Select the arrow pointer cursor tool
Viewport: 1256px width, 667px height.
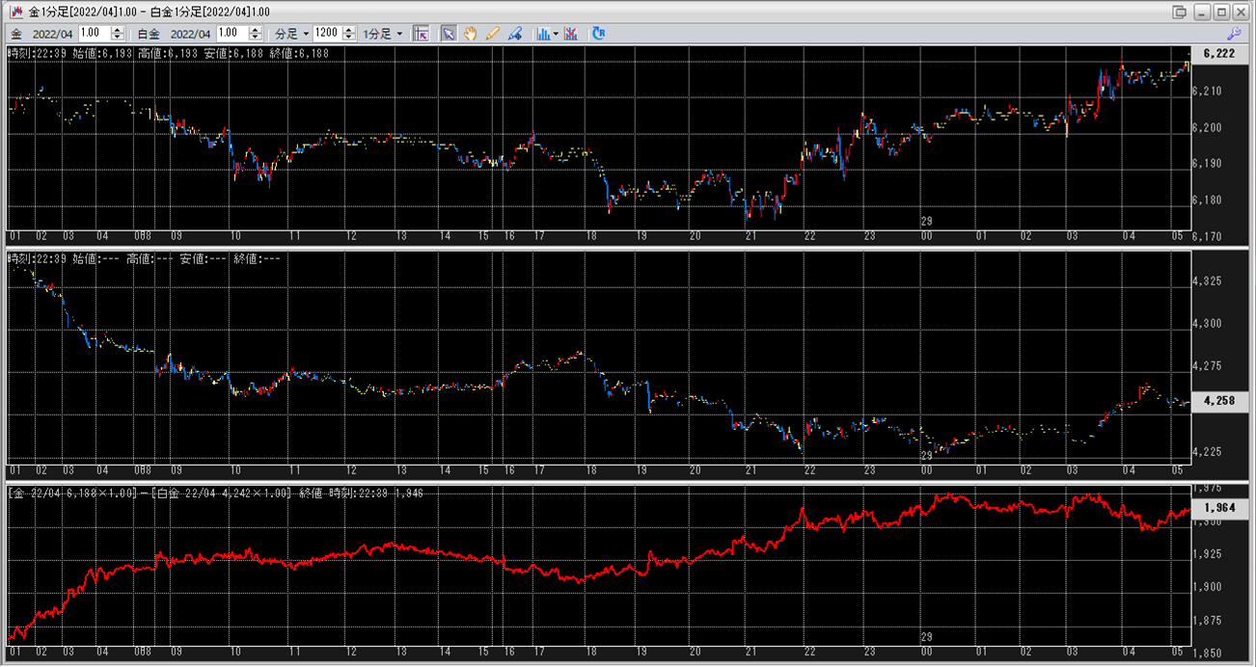click(449, 34)
